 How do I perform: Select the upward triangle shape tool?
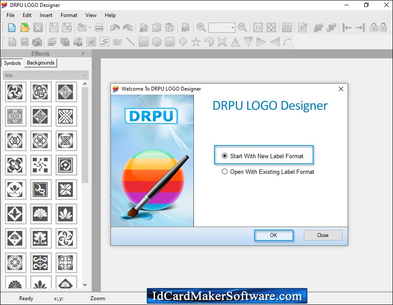click(x=235, y=42)
